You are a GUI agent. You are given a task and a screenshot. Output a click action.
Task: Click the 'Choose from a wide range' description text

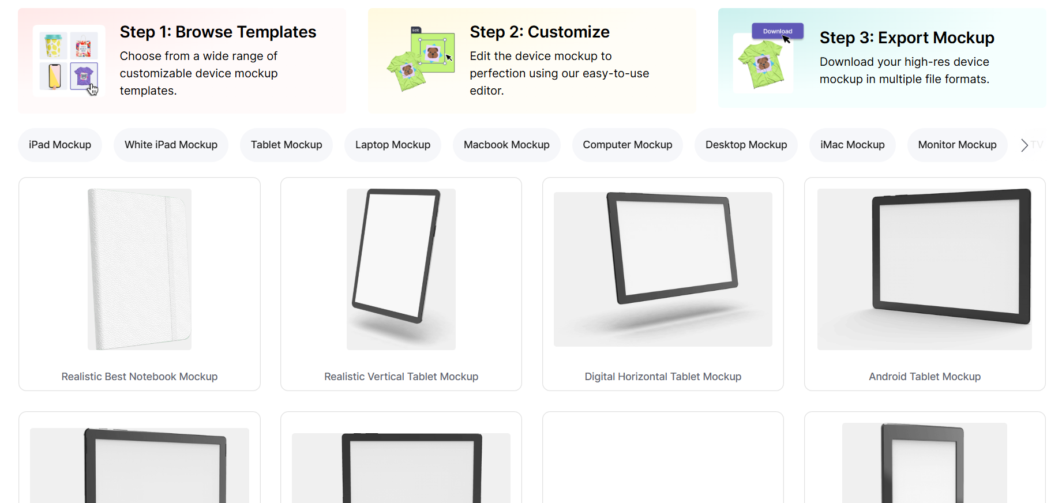point(199,73)
